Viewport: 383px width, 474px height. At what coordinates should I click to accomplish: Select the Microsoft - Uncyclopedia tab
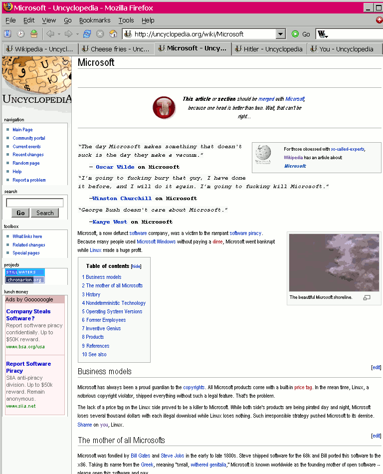(x=192, y=48)
